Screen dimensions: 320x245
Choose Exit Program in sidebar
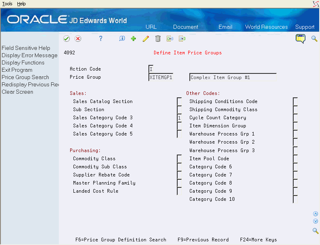click(x=17, y=70)
